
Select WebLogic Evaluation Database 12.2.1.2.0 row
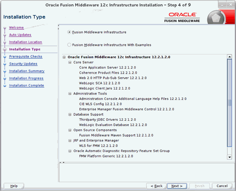113,125
